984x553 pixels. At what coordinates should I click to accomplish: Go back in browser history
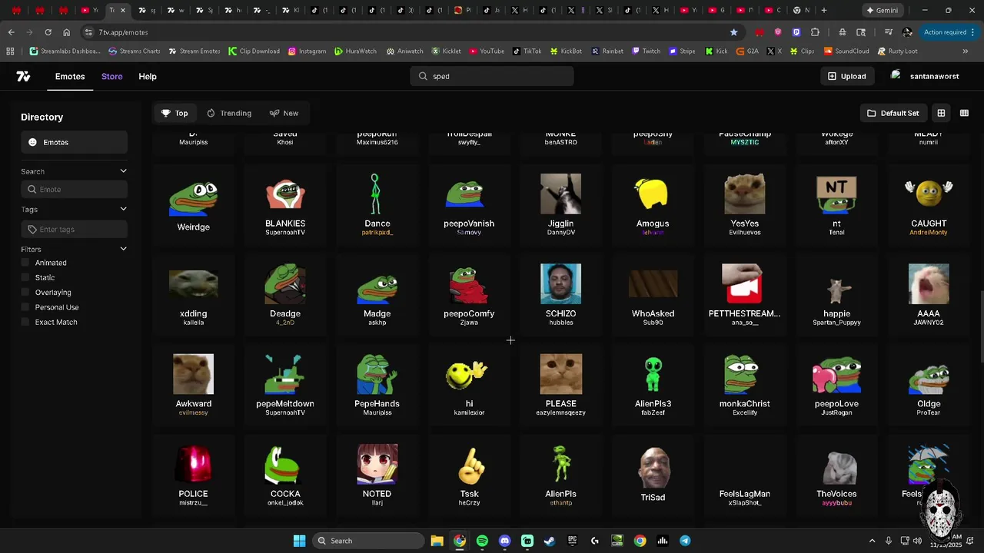coord(11,32)
